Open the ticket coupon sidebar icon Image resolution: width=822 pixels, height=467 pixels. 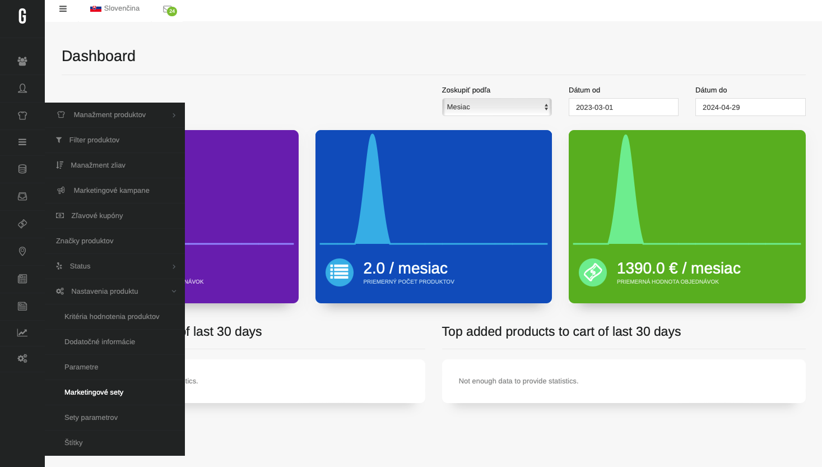[22, 224]
